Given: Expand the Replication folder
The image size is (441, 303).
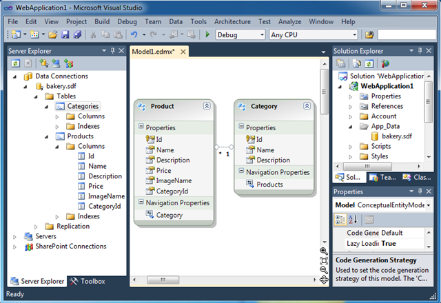Looking at the screenshot, I should click(36, 227).
